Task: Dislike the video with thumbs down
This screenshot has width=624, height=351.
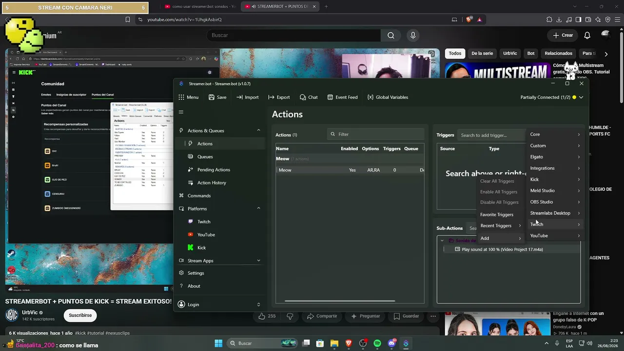Action: pos(290,316)
